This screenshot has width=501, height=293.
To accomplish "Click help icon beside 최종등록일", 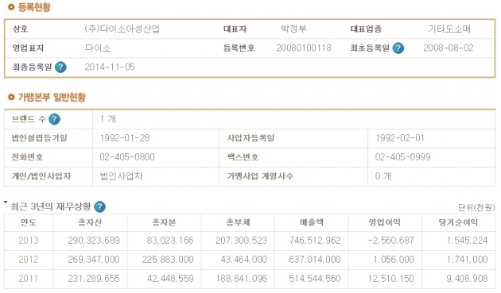I will pyautogui.click(x=60, y=67).
